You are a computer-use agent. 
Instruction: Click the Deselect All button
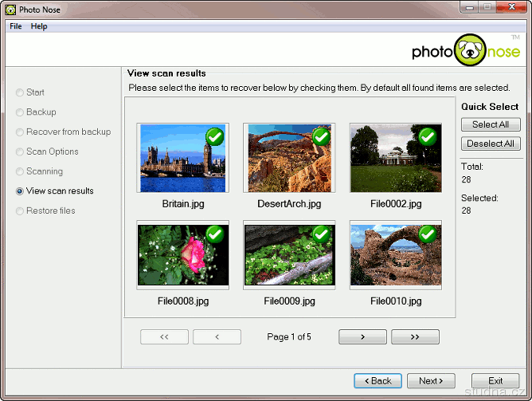(x=491, y=143)
